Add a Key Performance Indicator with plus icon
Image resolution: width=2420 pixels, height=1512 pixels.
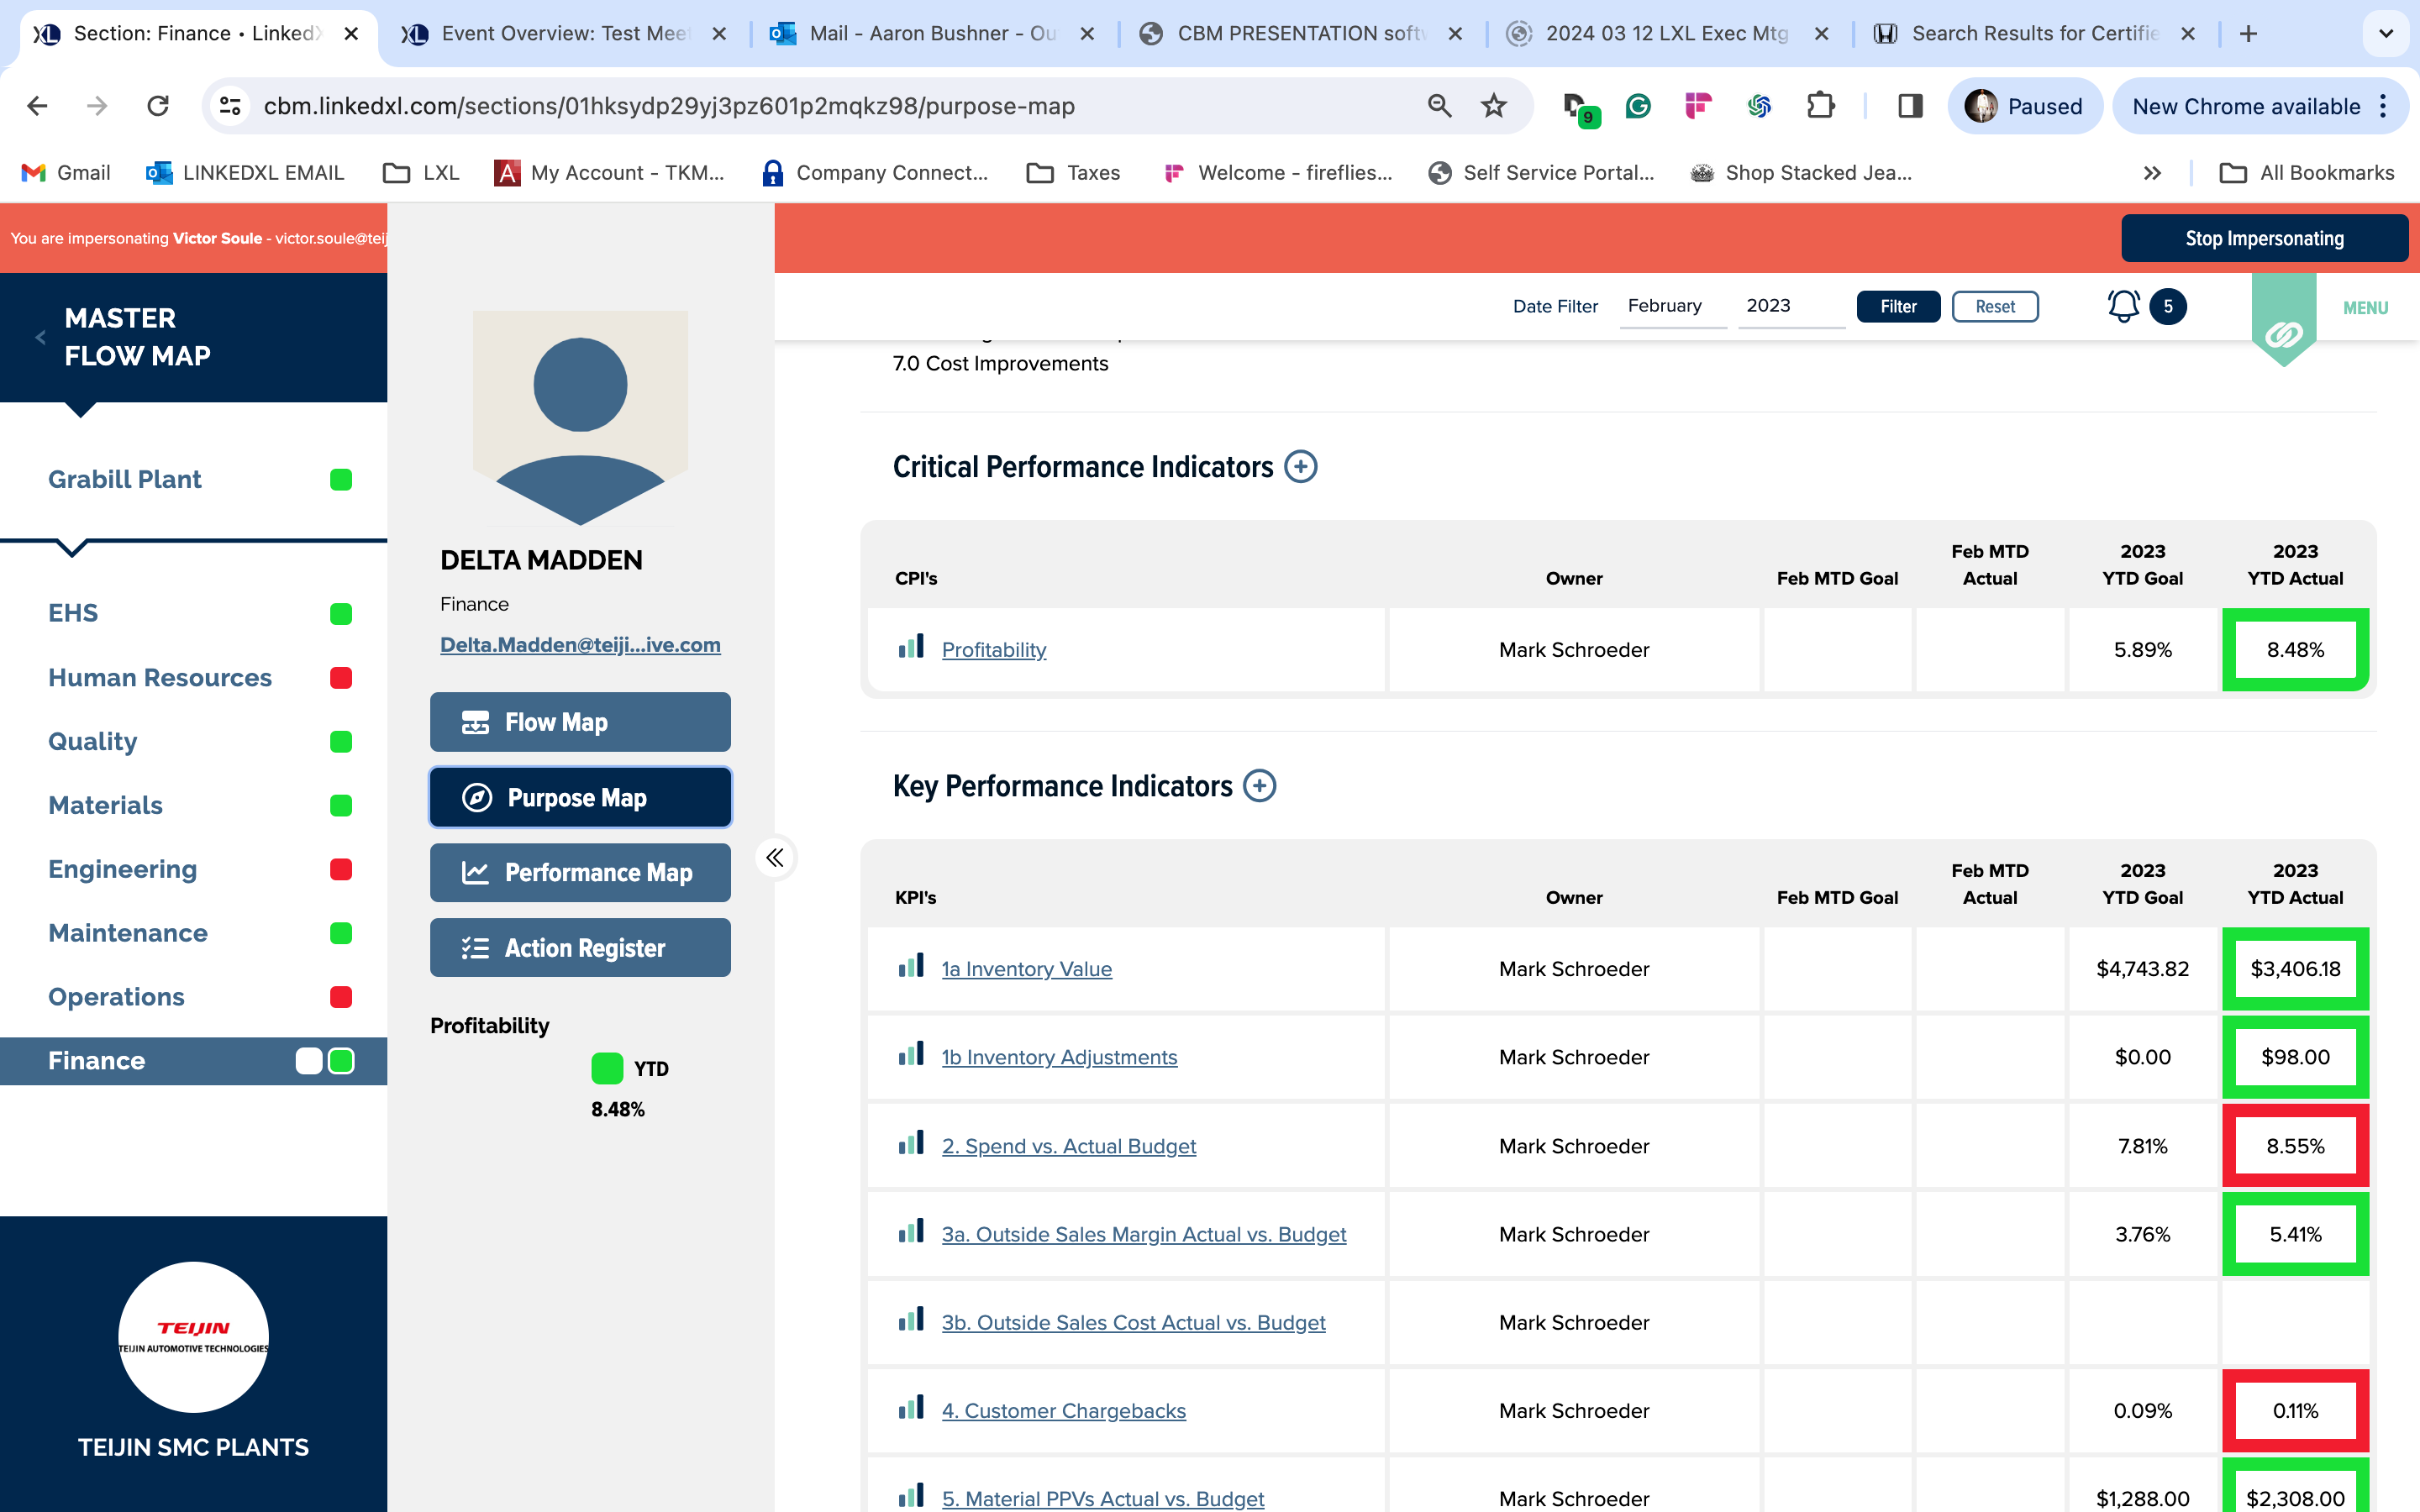click(x=1259, y=785)
